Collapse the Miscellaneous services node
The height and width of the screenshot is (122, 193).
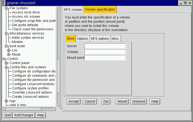(7, 33)
